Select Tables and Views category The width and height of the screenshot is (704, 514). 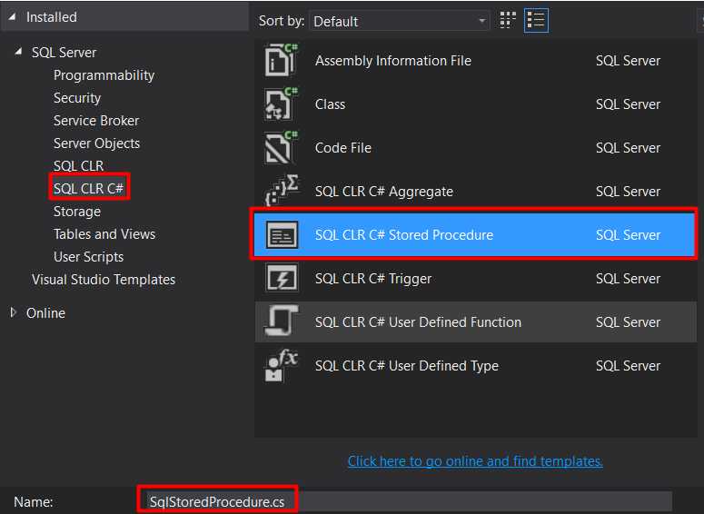click(x=104, y=234)
